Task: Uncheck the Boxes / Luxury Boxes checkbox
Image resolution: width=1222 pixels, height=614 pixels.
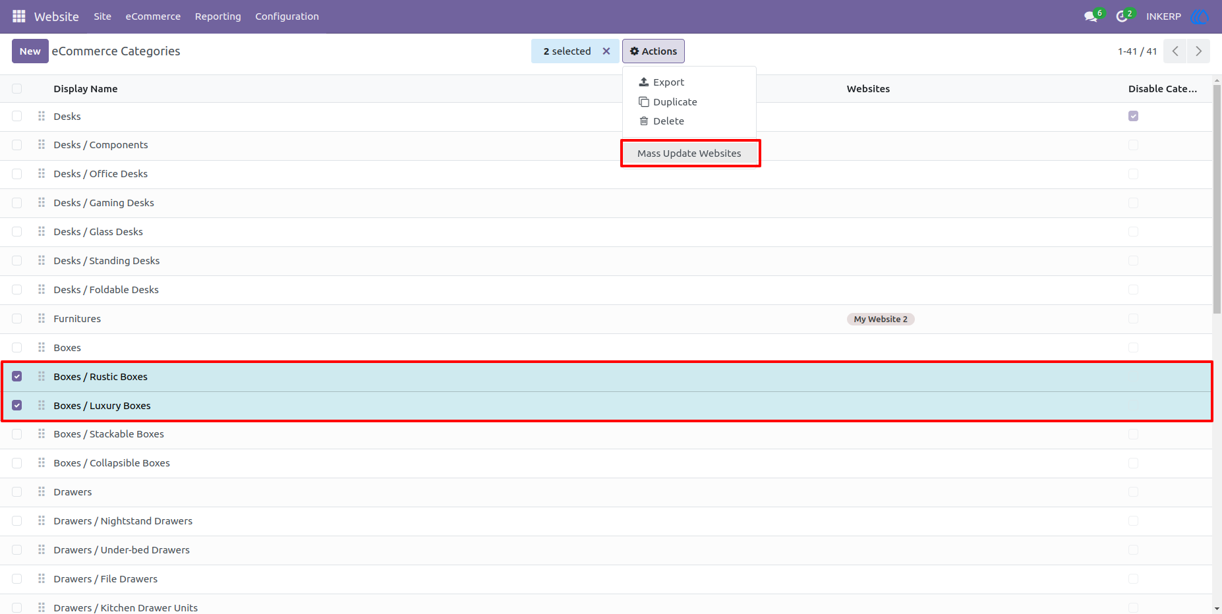Action: pos(17,405)
